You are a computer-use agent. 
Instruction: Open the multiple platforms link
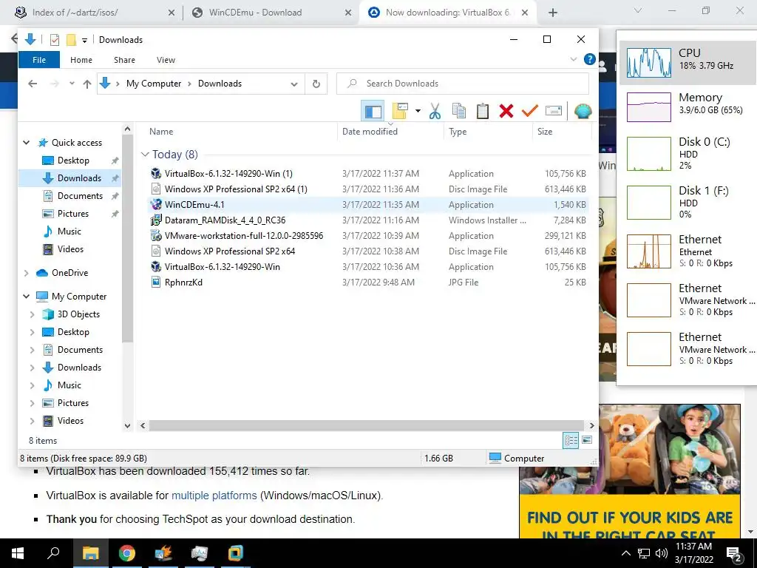(214, 496)
